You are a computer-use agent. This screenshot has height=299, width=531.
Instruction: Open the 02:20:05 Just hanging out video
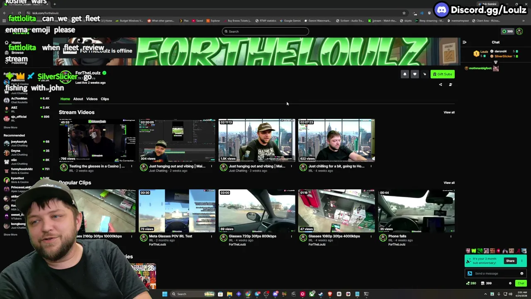pos(177,140)
